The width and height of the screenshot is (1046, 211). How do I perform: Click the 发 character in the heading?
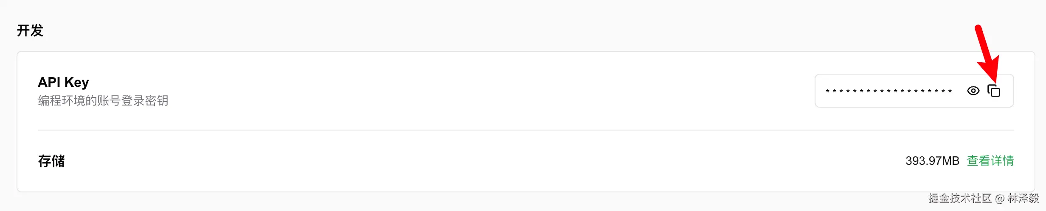[37, 31]
